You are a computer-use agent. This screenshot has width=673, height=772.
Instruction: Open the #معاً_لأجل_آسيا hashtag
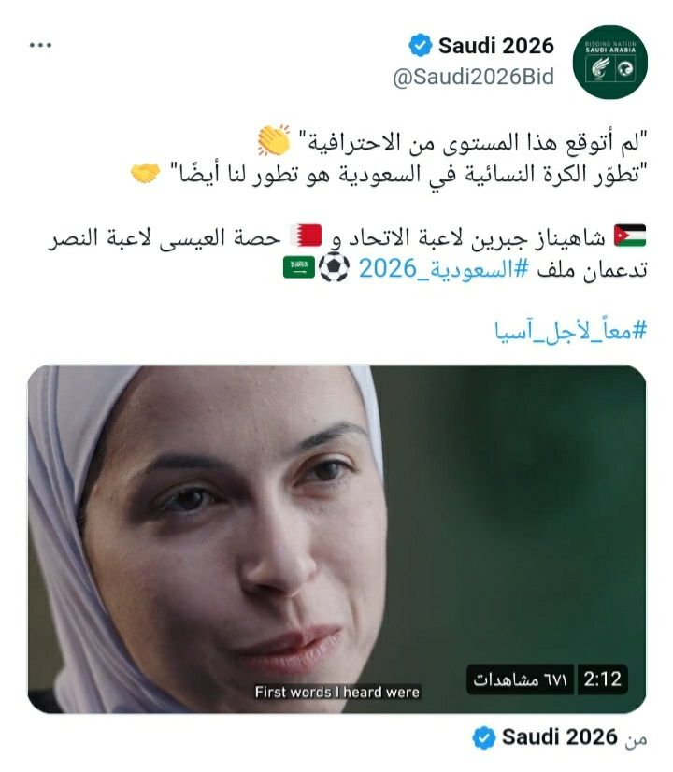570,330
